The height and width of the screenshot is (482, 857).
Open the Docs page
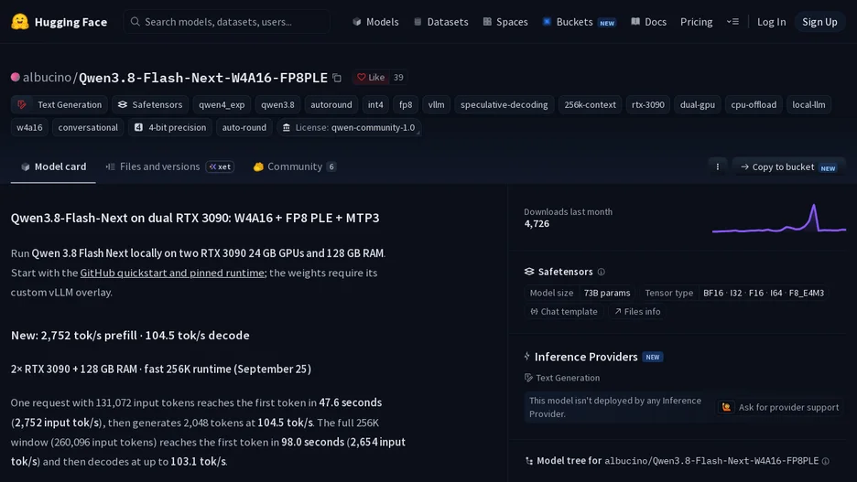649,22
